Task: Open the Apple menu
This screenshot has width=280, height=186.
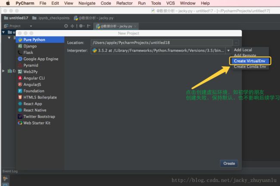Action: pyautogui.click(x=8, y=3)
